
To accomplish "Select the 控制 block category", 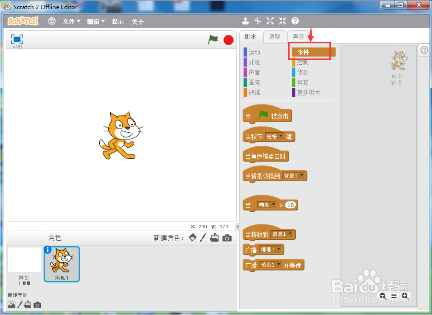I will 301,62.
